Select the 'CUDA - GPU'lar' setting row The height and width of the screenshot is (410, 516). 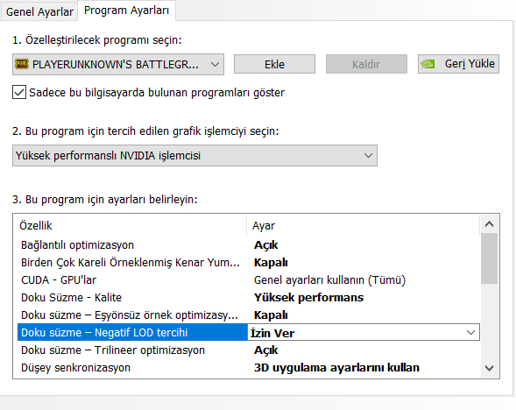[x=249, y=280]
